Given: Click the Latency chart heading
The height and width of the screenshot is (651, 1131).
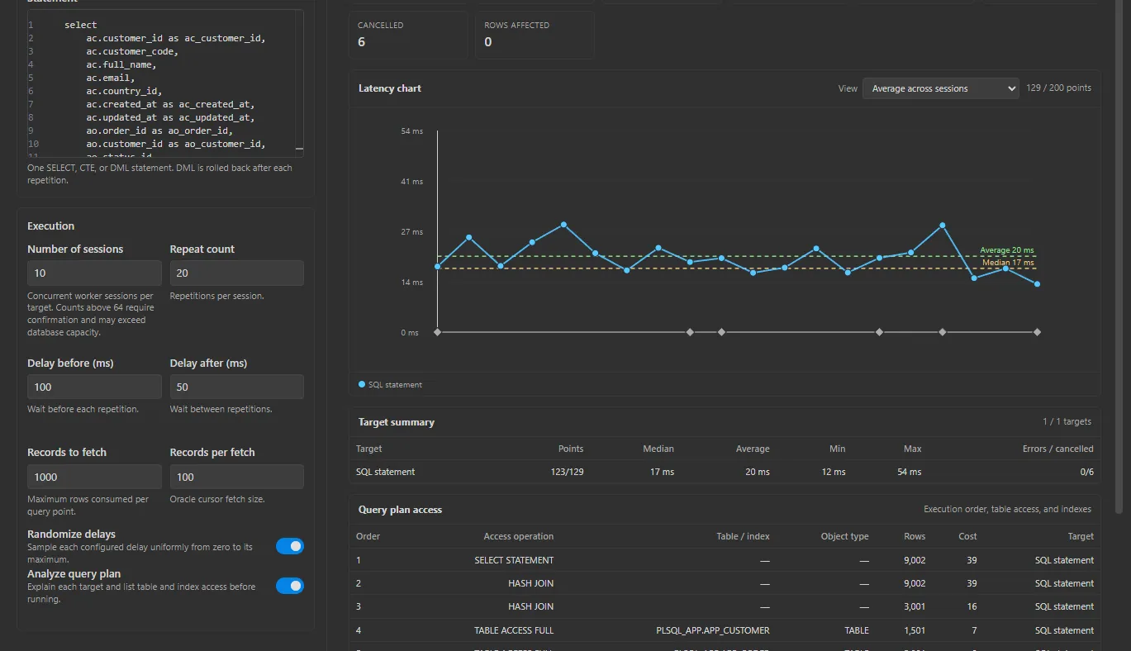Looking at the screenshot, I should [390, 88].
